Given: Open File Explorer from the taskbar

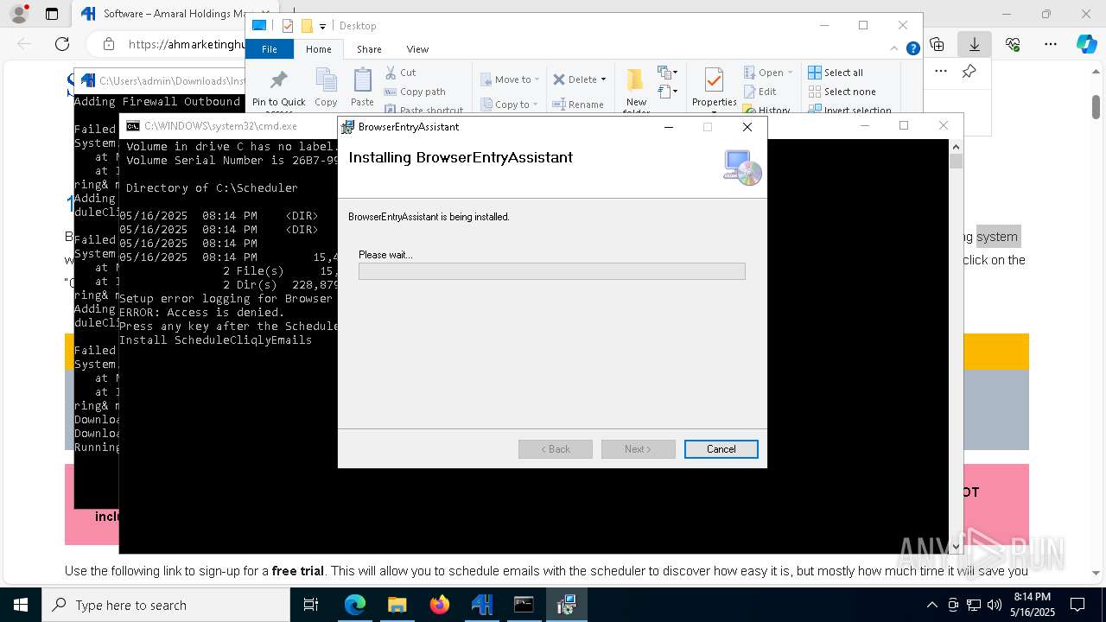Looking at the screenshot, I should pos(397,605).
